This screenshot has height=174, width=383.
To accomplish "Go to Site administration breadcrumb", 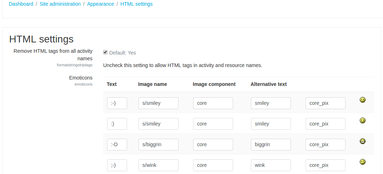I will pos(60,4).
